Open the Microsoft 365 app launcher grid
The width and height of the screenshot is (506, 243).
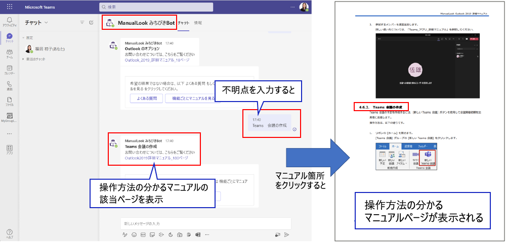tap(10, 7)
